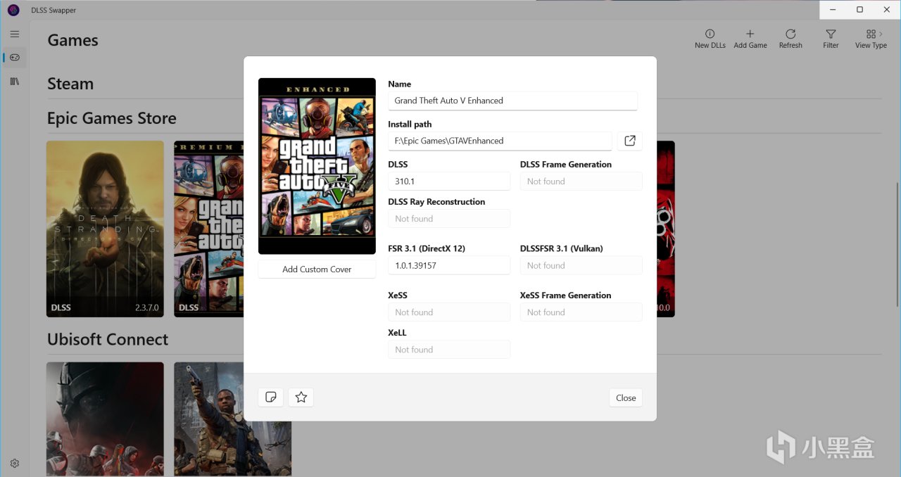Open the Grand Theft Auto V card behind the dialog
This screenshot has width=901, height=477.
[x=208, y=229]
